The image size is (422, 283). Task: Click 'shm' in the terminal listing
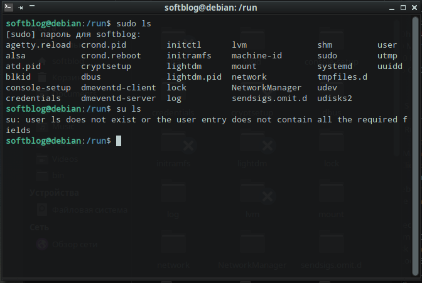click(x=325, y=45)
